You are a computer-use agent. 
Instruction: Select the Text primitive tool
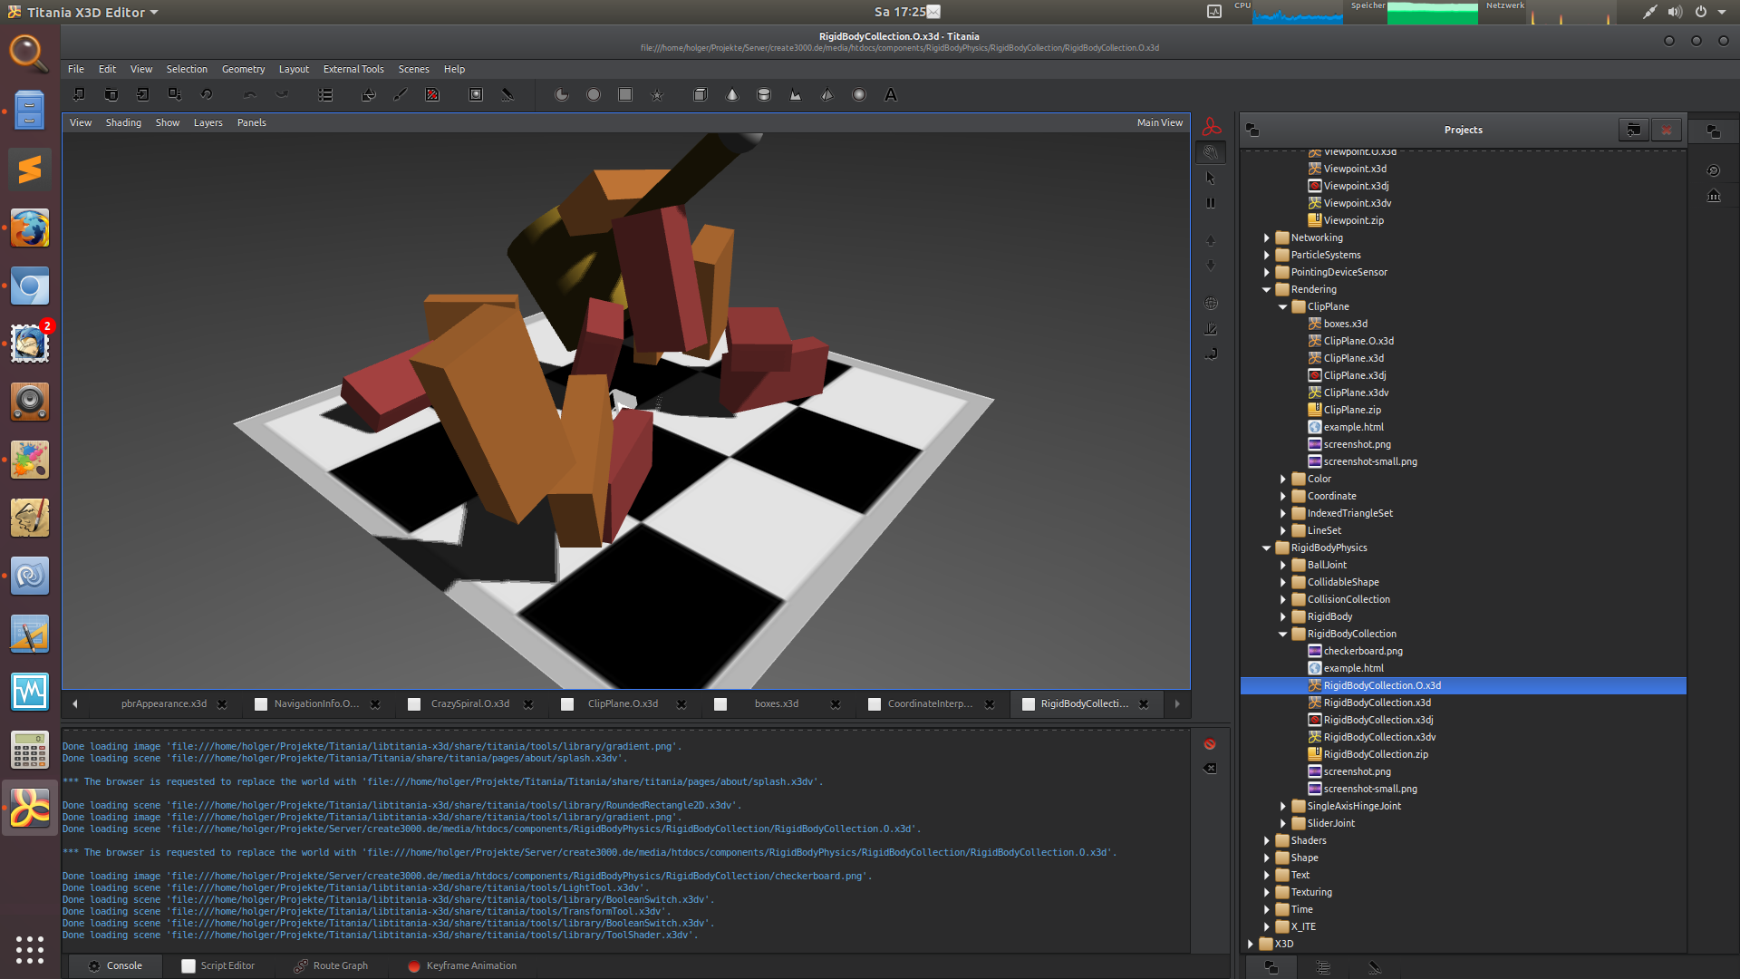[x=891, y=94]
